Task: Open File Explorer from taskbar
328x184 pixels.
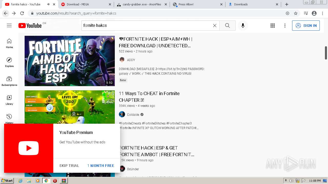Action: (29, 181)
